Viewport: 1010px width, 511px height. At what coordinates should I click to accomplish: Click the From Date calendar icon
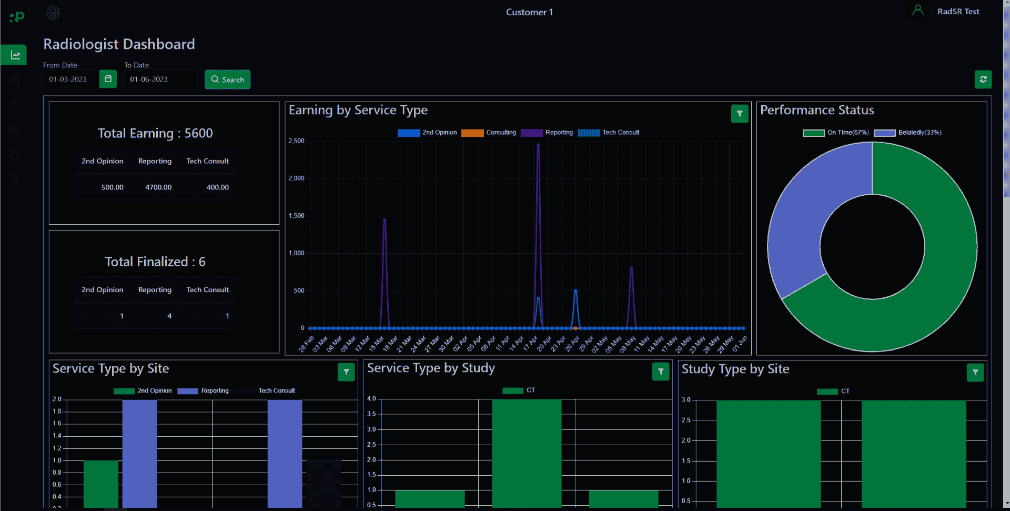coord(108,79)
